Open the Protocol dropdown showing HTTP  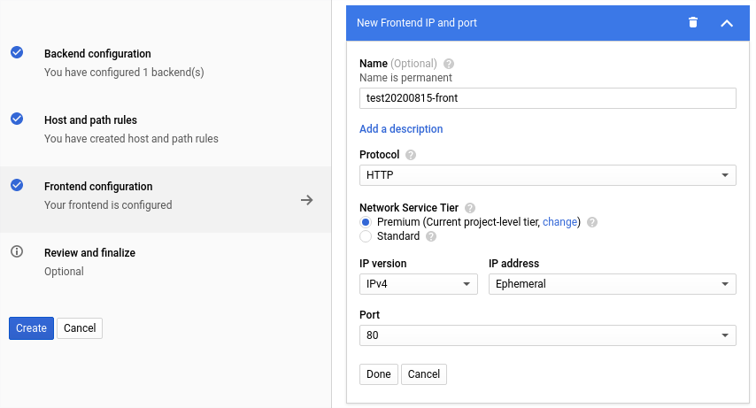coord(548,175)
